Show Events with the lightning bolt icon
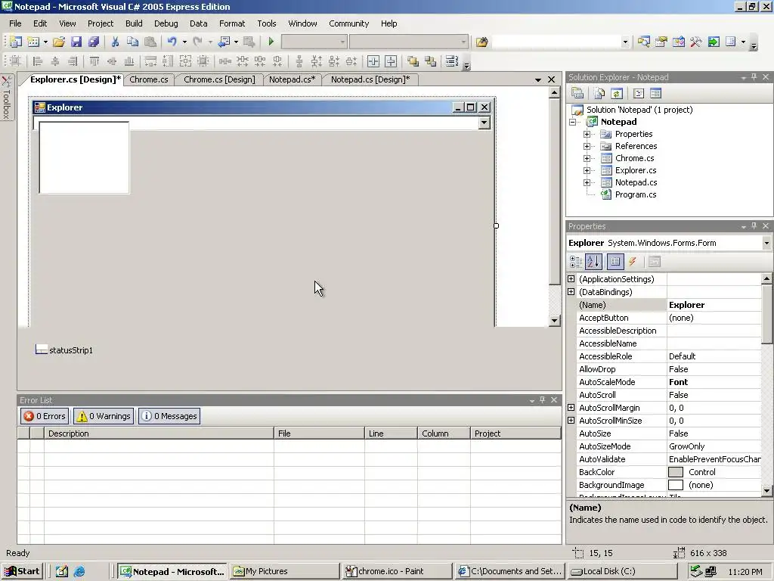The width and height of the screenshot is (774, 581). (633, 262)
